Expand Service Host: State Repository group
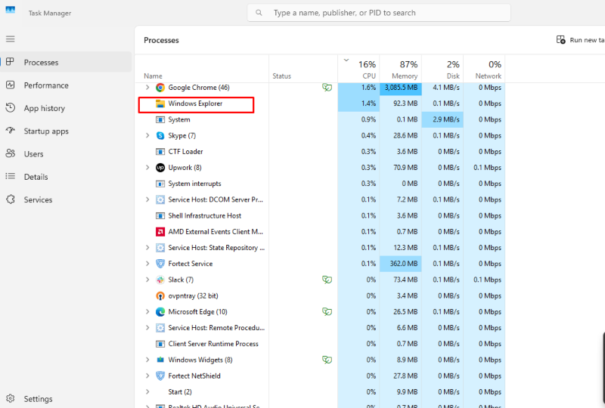The image size is (605, 408). tap(147, 248)
